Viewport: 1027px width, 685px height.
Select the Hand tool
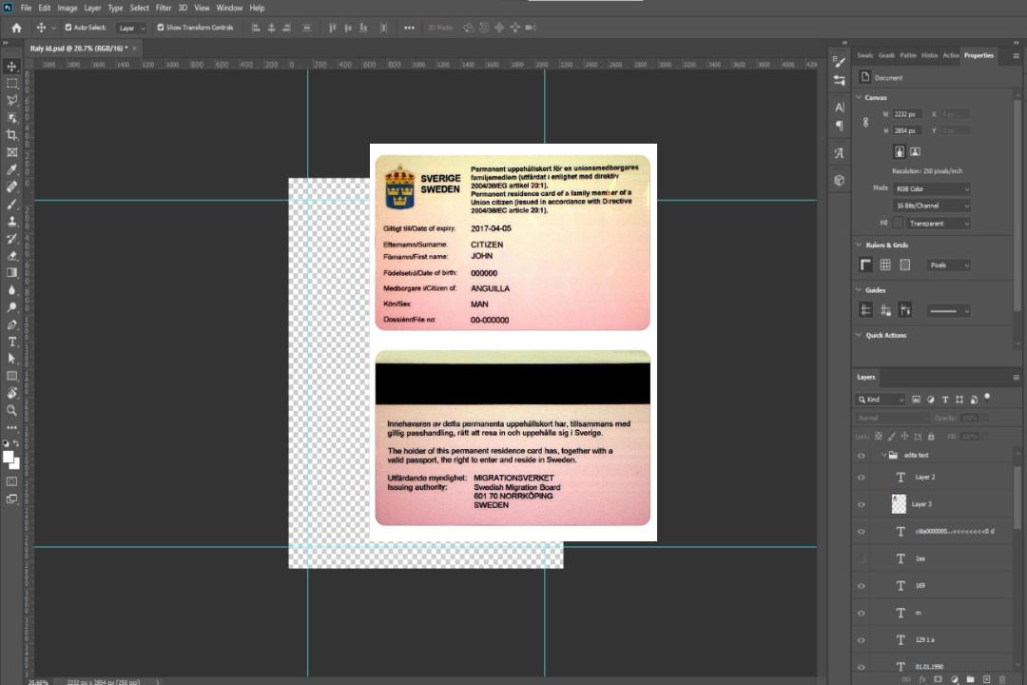pos(11,393)
